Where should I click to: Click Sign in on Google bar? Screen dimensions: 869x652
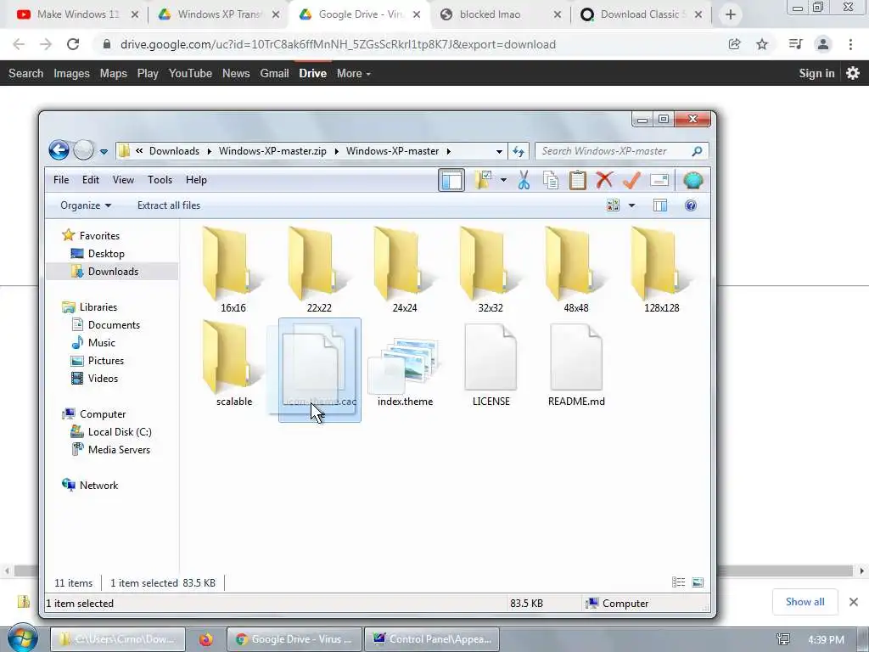point(816,73)
